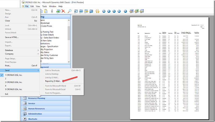Select Link to Desktop in Send submenu
Screen dimensions: 215x122
pos(62,74)
